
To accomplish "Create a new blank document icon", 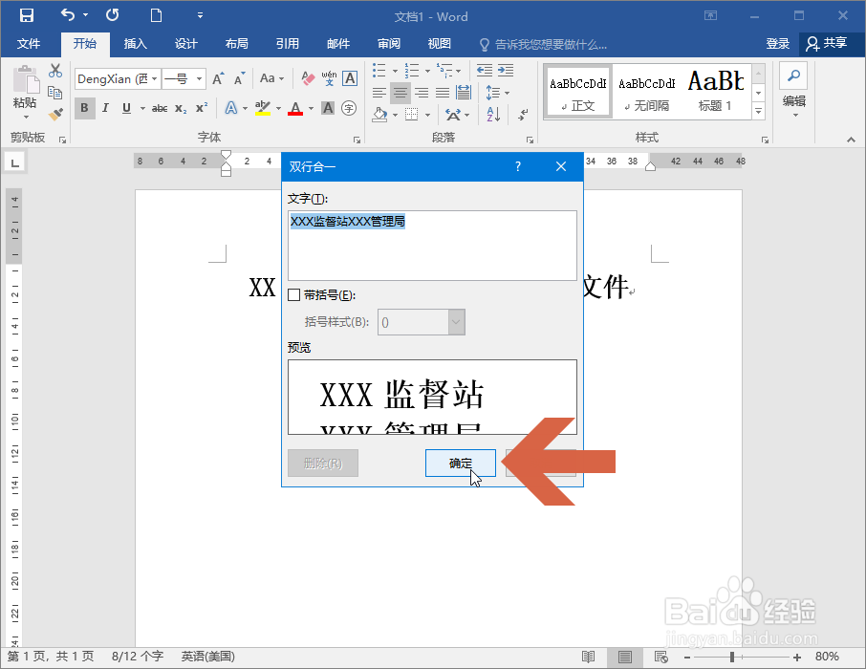I will point(157,15).
